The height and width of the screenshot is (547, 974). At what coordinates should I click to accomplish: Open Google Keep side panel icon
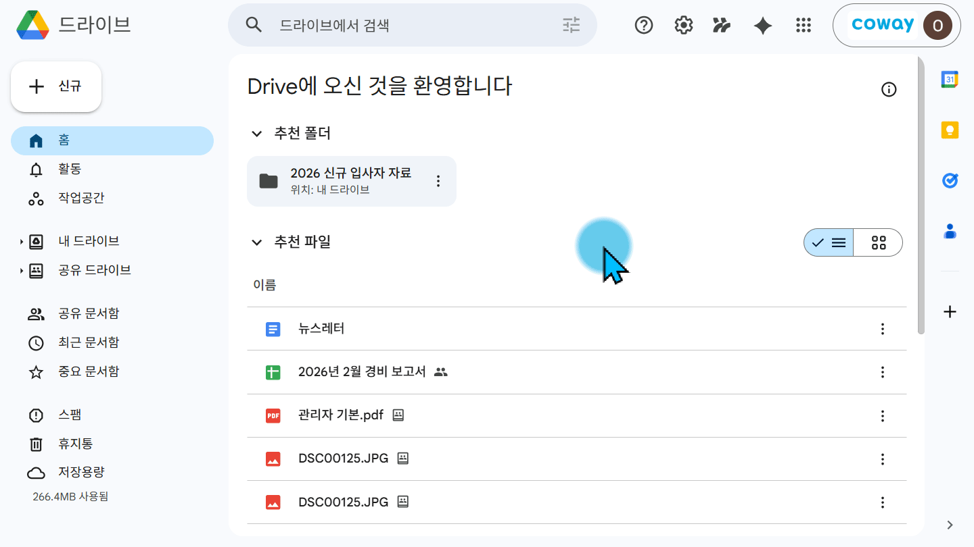click(x=950, y=130)
